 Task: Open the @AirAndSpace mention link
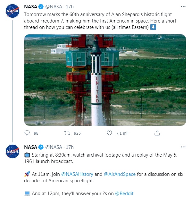point(120,174)
